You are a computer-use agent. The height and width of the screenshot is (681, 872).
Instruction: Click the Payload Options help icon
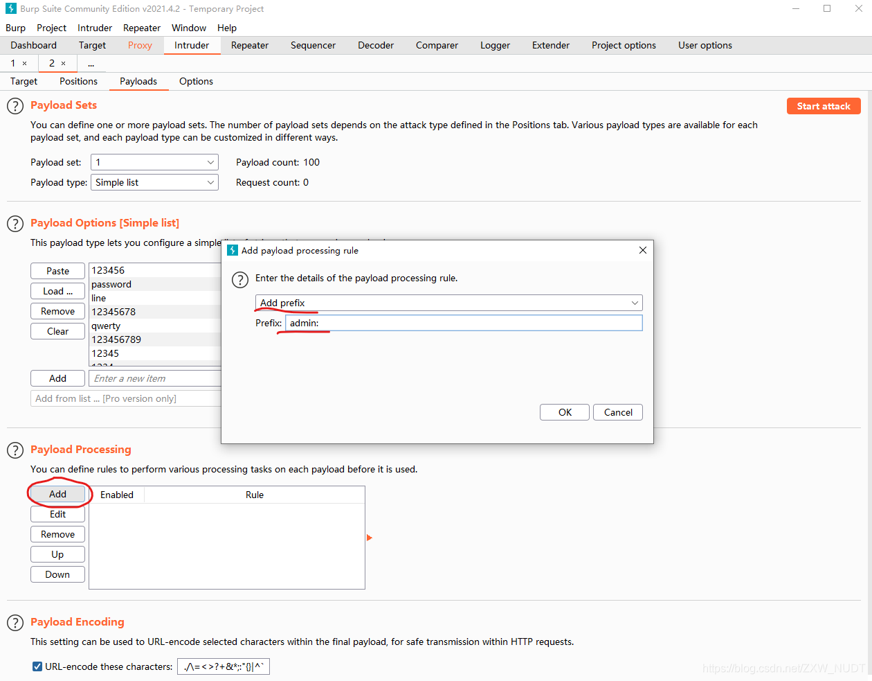pos(15,224)
